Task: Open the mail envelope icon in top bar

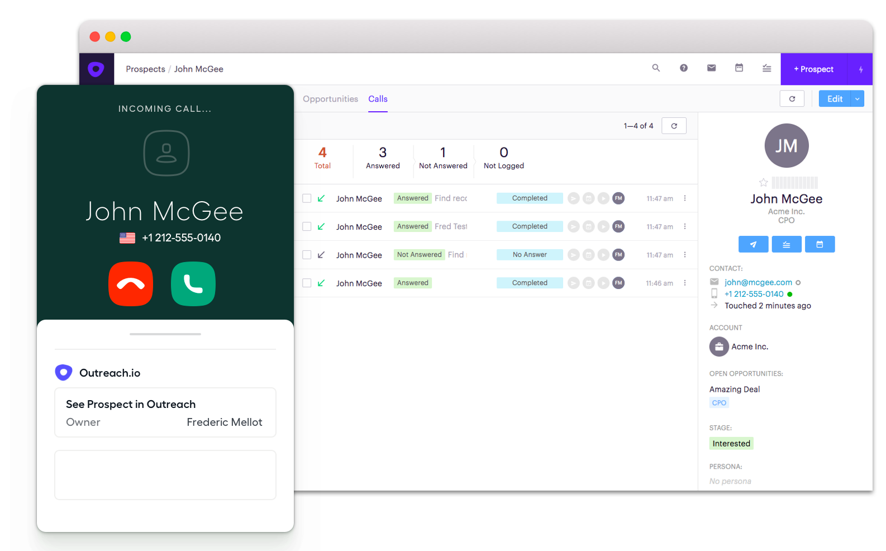Action: click(x=711, y=68)
